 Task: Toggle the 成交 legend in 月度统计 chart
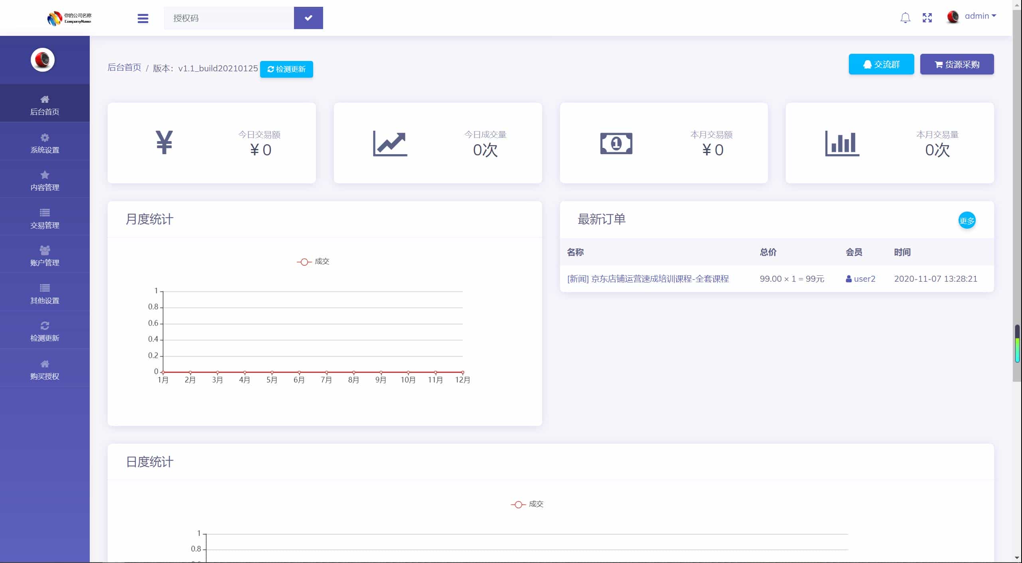pyautogui.click(x=313, y=262)
